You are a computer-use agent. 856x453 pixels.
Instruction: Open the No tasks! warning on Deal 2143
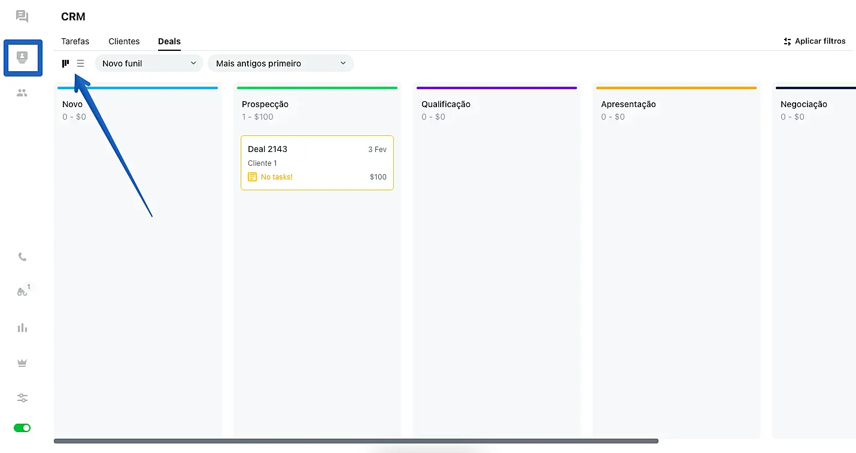point(276,177)
